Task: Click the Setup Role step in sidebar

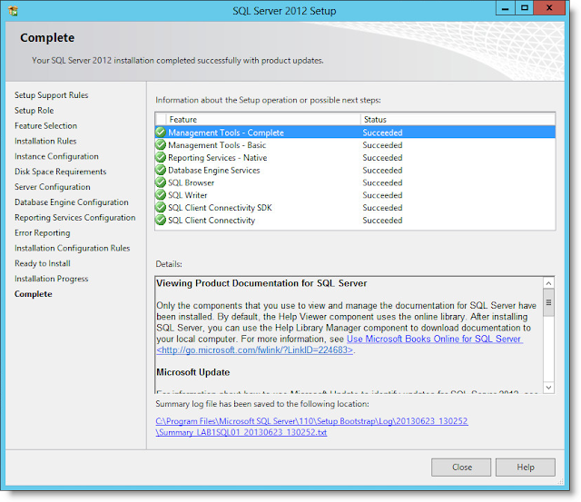Action: point(34,111)
